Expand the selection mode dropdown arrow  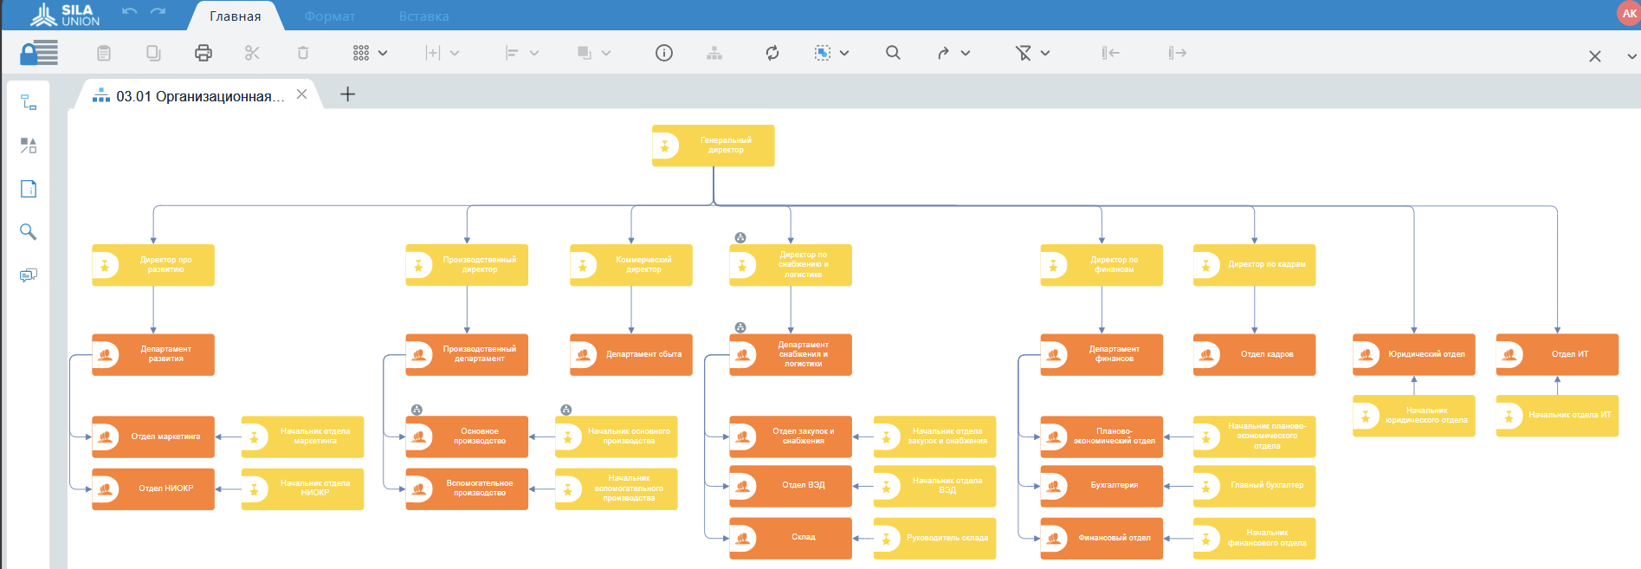coord(844,53)
